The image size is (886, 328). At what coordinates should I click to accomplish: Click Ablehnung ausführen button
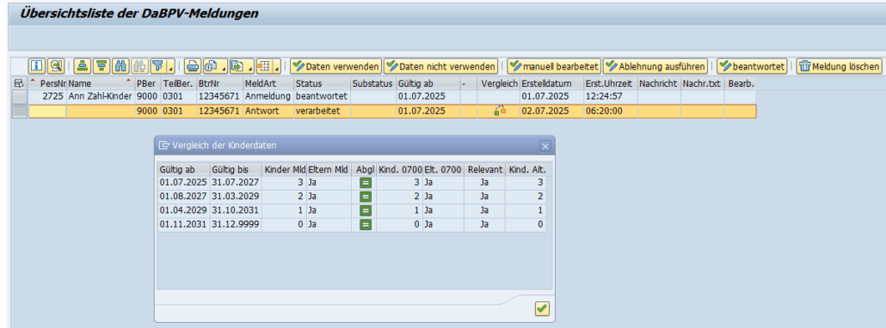pyautogui.click(x=655, y=66)
